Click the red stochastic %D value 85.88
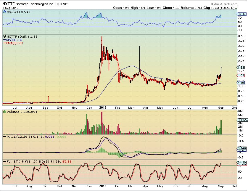Image resolution: width=248 pixels, height=191 pixels. 67,162
